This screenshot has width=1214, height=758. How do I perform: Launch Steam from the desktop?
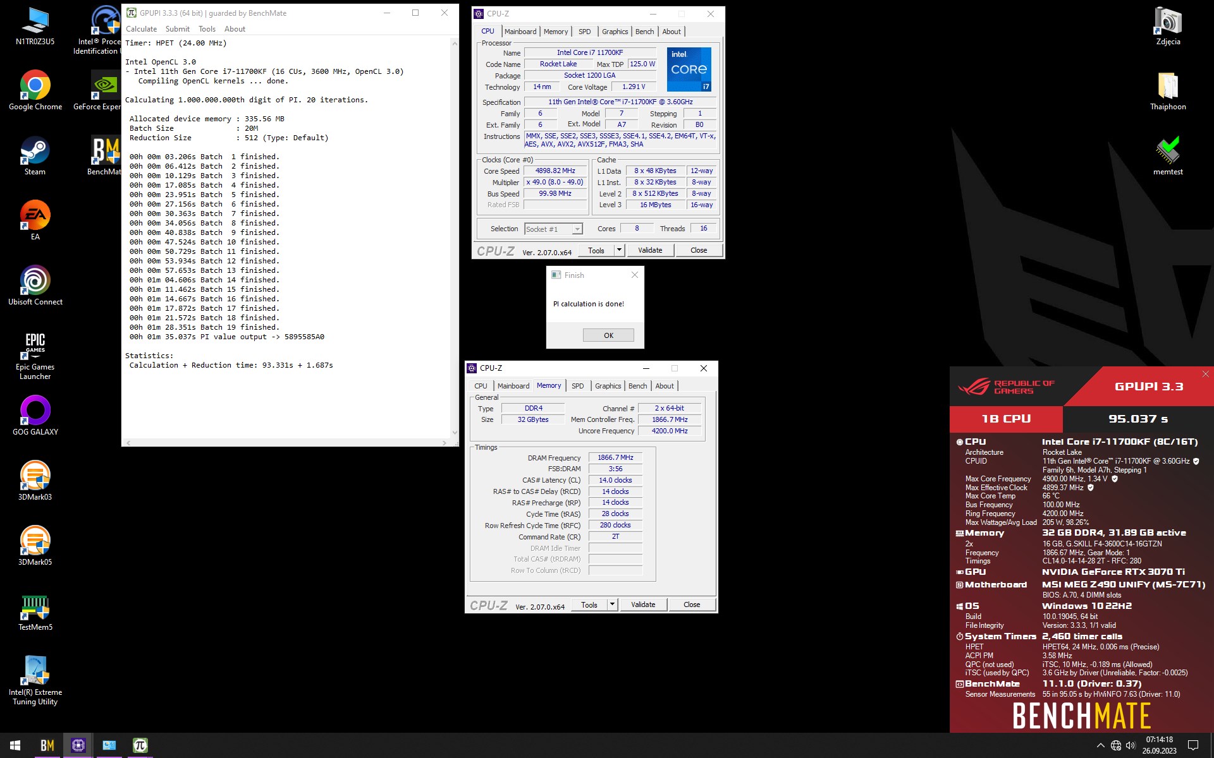tap(35, 156)
